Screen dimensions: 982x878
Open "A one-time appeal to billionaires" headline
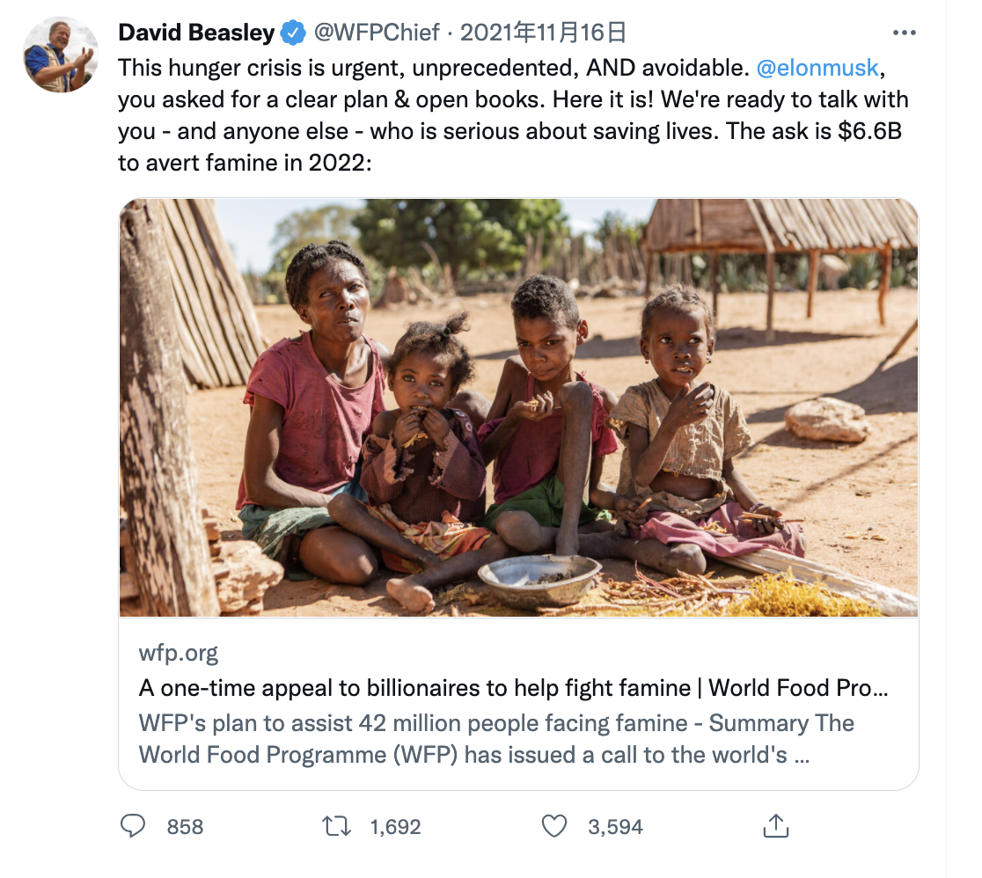click(x=512, y=688)
